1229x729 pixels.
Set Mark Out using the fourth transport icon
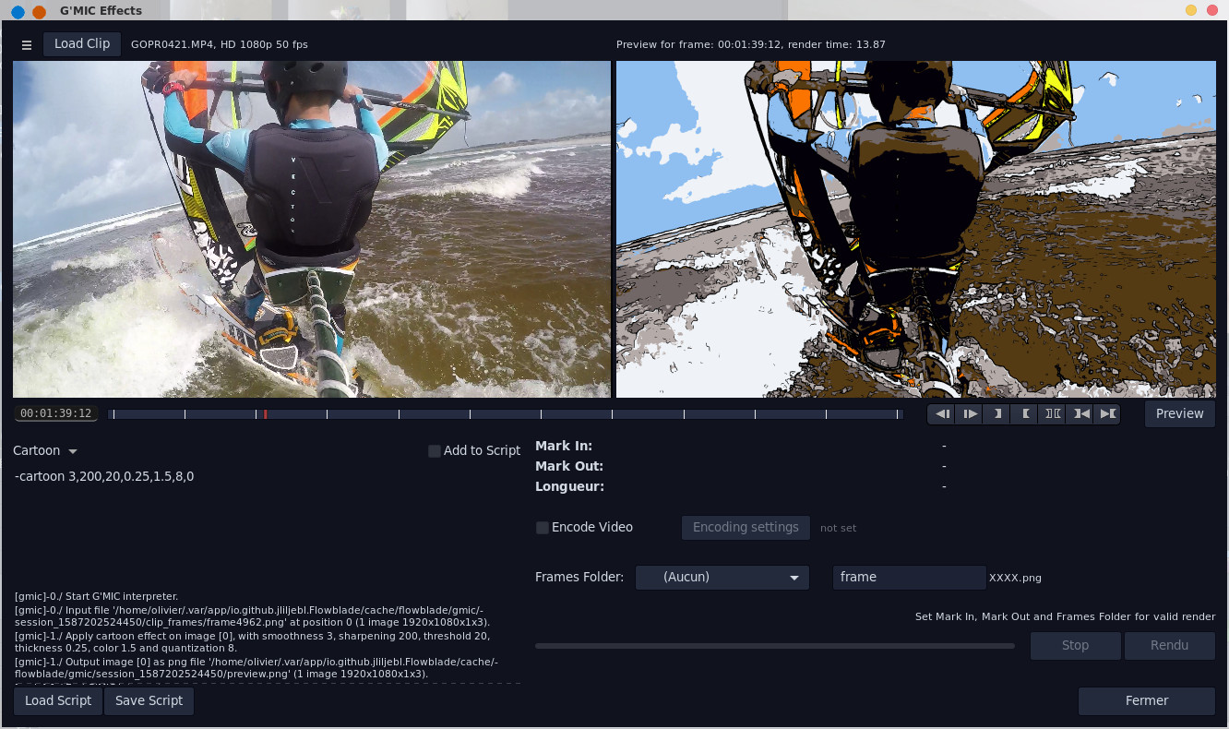coord(1024,414)
